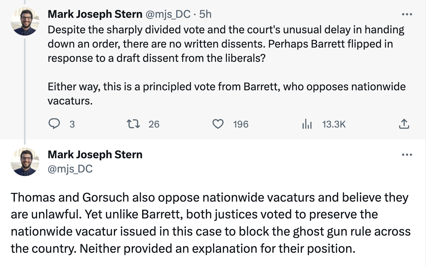Click the top tweet's profile avatar
This screenshot has width=426, height=266.
pyautogui.click(x=25, y=21)
